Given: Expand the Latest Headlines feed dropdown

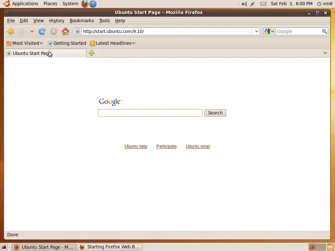Looking at the screenshot, I should tap(134, 43).
